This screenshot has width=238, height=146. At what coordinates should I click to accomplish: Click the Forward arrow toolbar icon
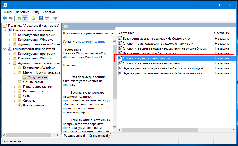[11, 19]
